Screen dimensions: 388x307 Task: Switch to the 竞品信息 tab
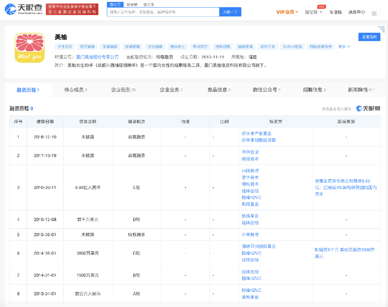coord(219,90)
